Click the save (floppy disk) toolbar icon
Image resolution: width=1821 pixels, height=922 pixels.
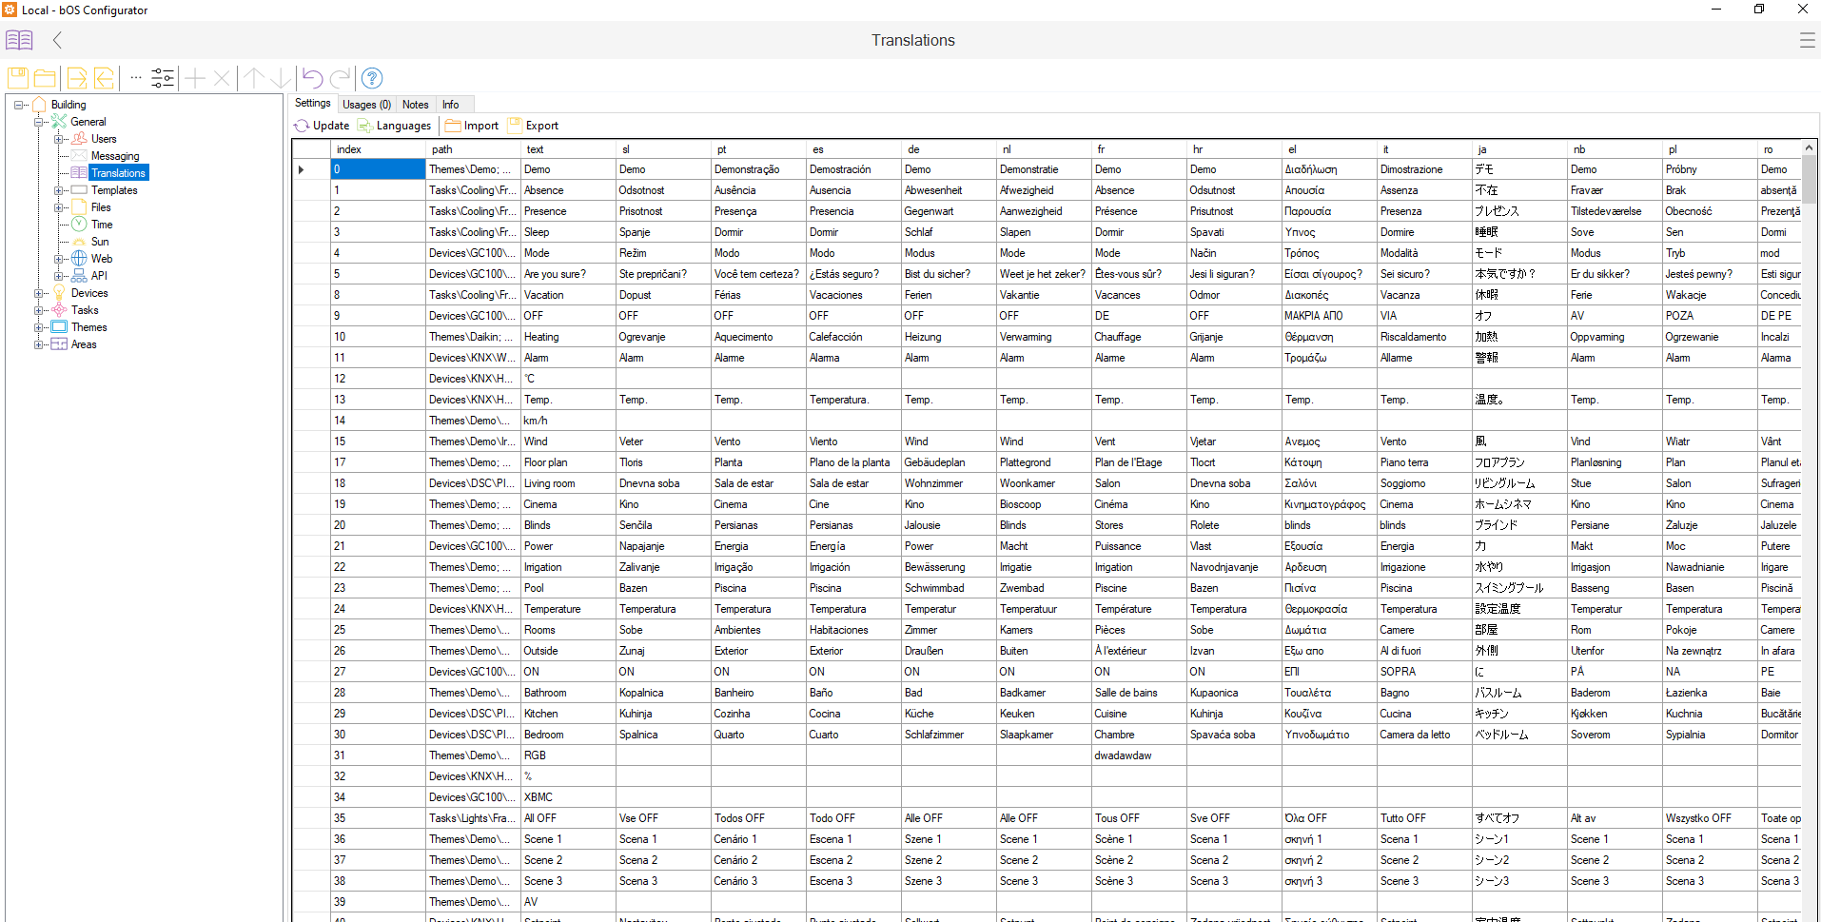[x=17, y=78]
